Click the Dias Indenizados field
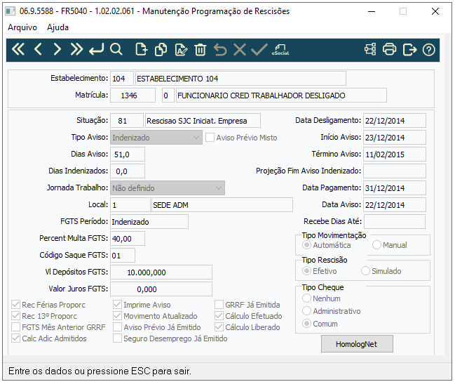Screen dimensions: 455x382 pos(128,171)
